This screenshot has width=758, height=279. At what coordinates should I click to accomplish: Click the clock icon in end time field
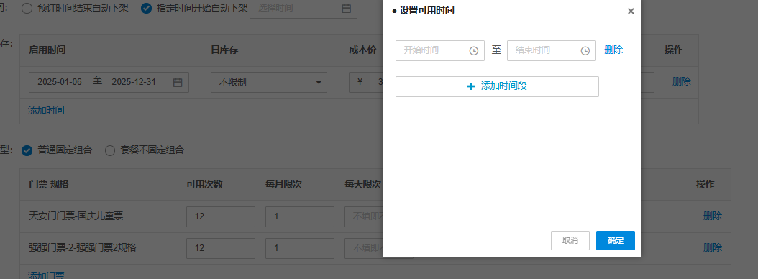585,51
